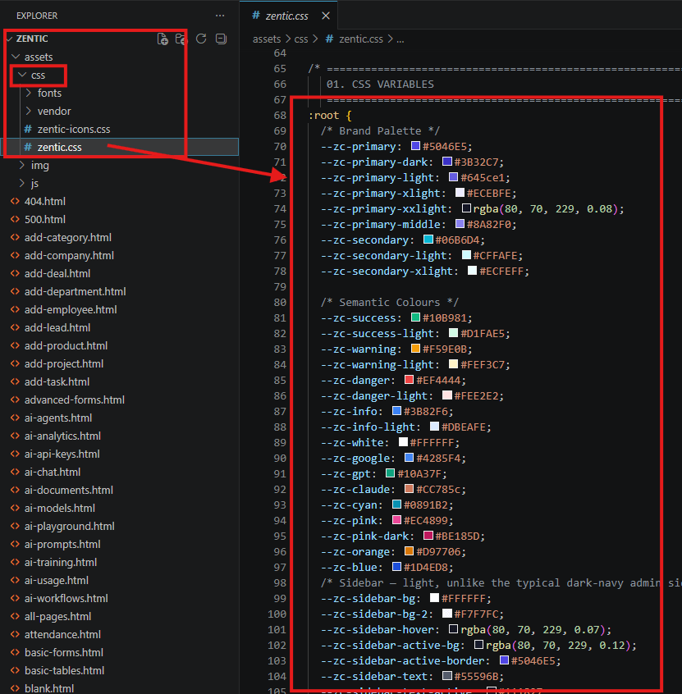Close the zentic.css editor tab
Screen dimensions: 682x694
326,16
